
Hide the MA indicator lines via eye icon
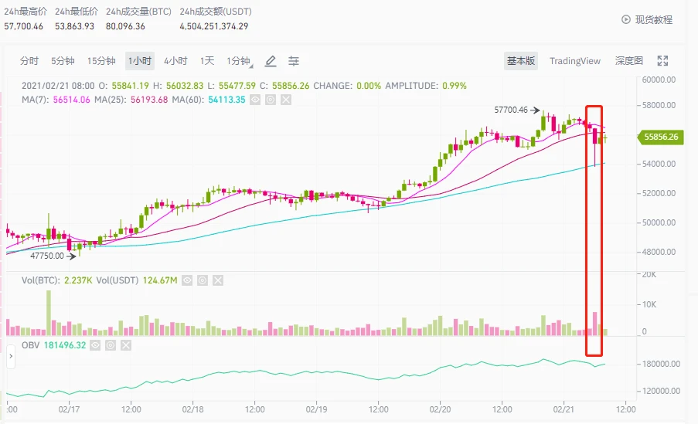pos(254,100)
